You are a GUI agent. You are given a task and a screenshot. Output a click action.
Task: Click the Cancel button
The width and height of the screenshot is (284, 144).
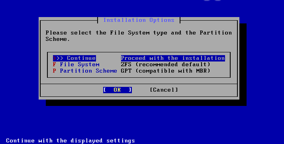click(x=164, y=90)
